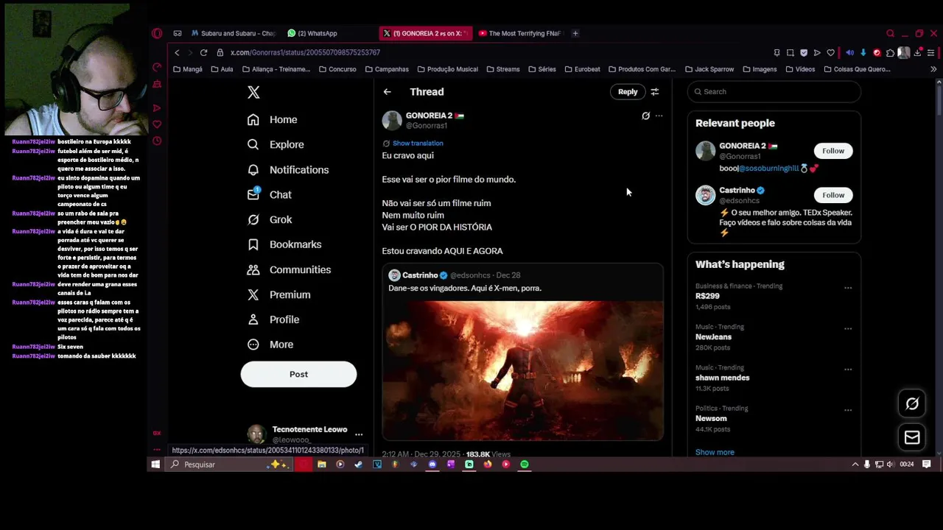Open @sosoburninghill mention link
This screenshot has width=943, height=530.
pos(769,169)
